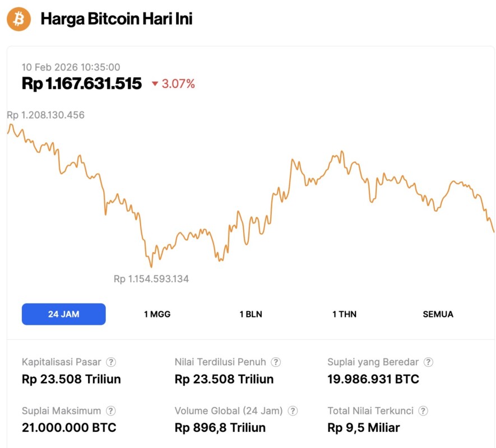496x448 pixels.
Task: Select the 24 JAM time range tab
Action: click(63, 314)
